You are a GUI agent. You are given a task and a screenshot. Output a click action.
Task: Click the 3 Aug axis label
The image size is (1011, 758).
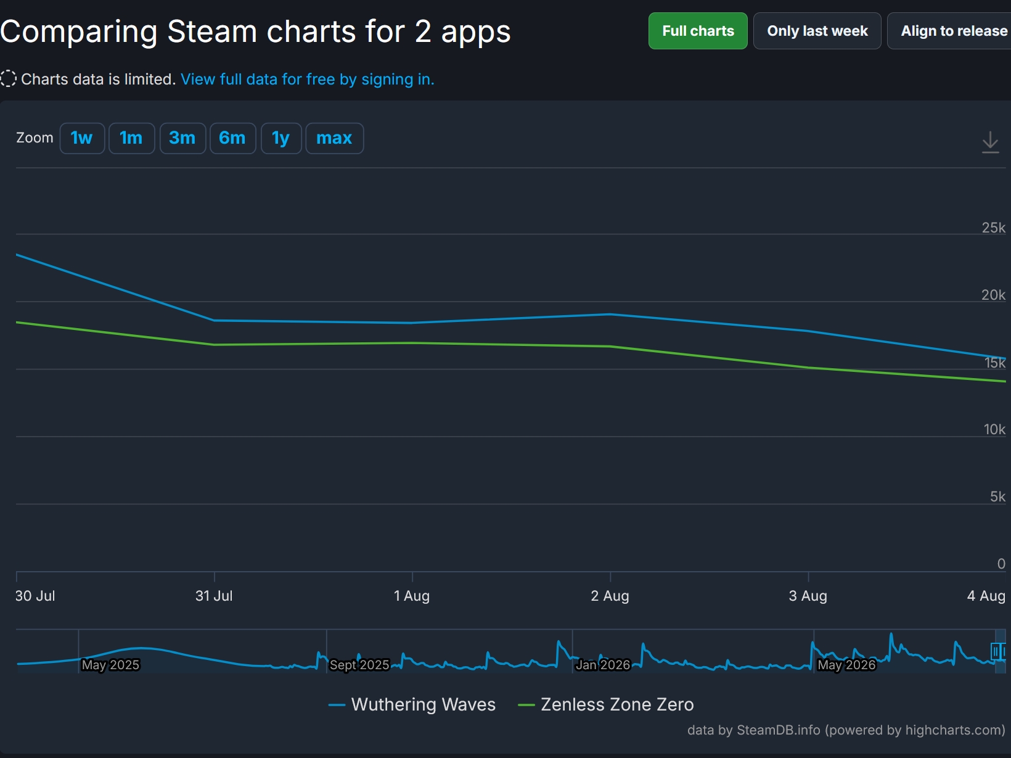tap(808, 596)
